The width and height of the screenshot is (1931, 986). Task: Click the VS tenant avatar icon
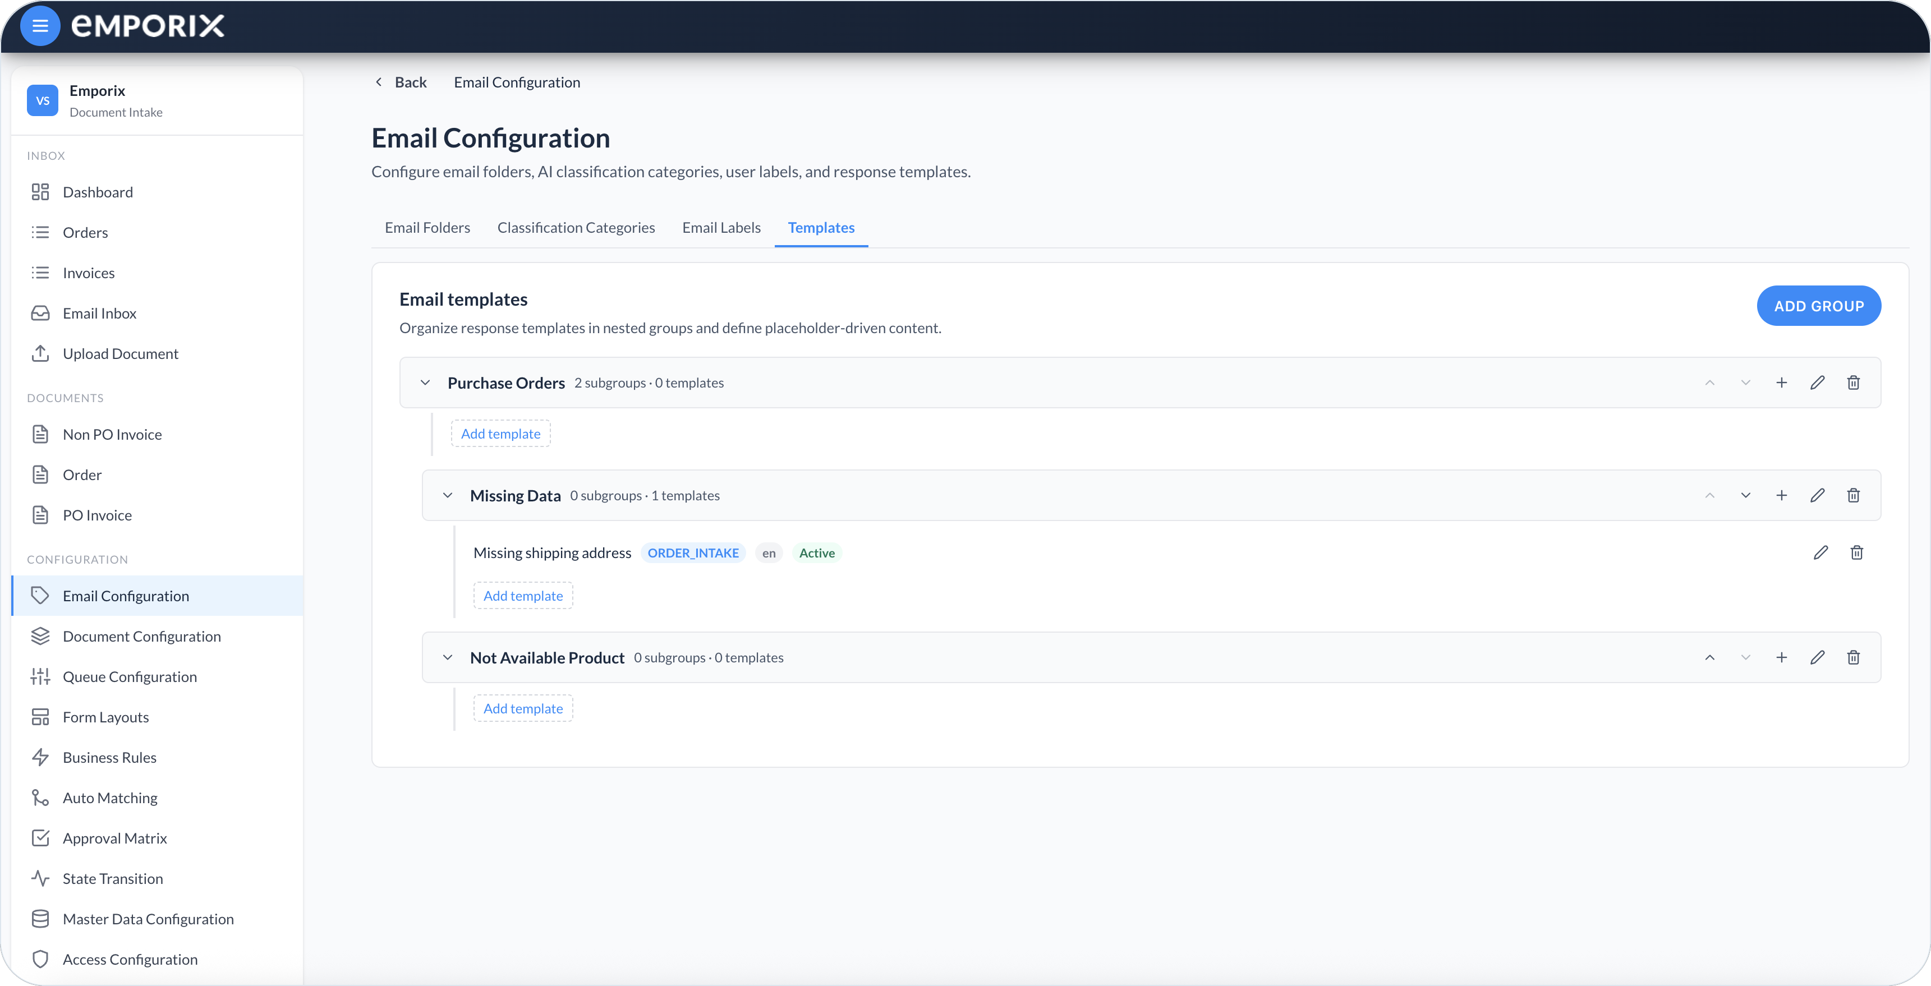point(43,100)
